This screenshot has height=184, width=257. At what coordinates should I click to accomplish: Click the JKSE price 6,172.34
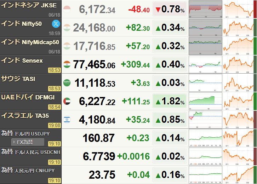click(97, 9)
